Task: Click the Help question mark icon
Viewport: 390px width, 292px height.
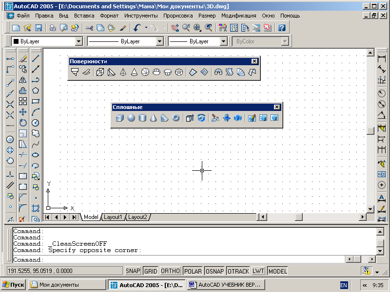Action: [x=282, y=28]
